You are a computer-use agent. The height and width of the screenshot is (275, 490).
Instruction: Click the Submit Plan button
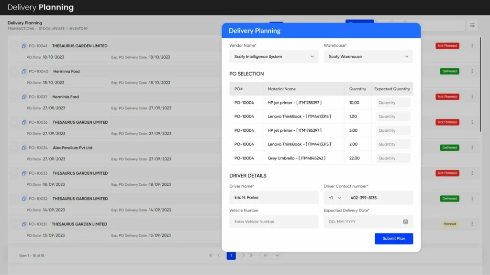tap(393, 239)
